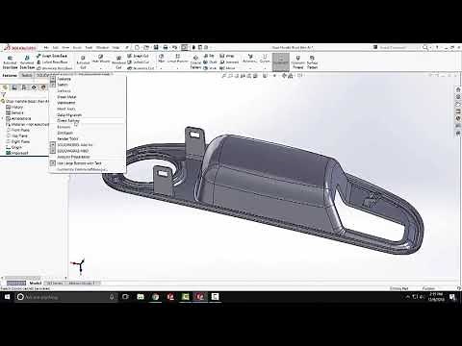Select Boundary Cut in ribbon

(141, 68)
